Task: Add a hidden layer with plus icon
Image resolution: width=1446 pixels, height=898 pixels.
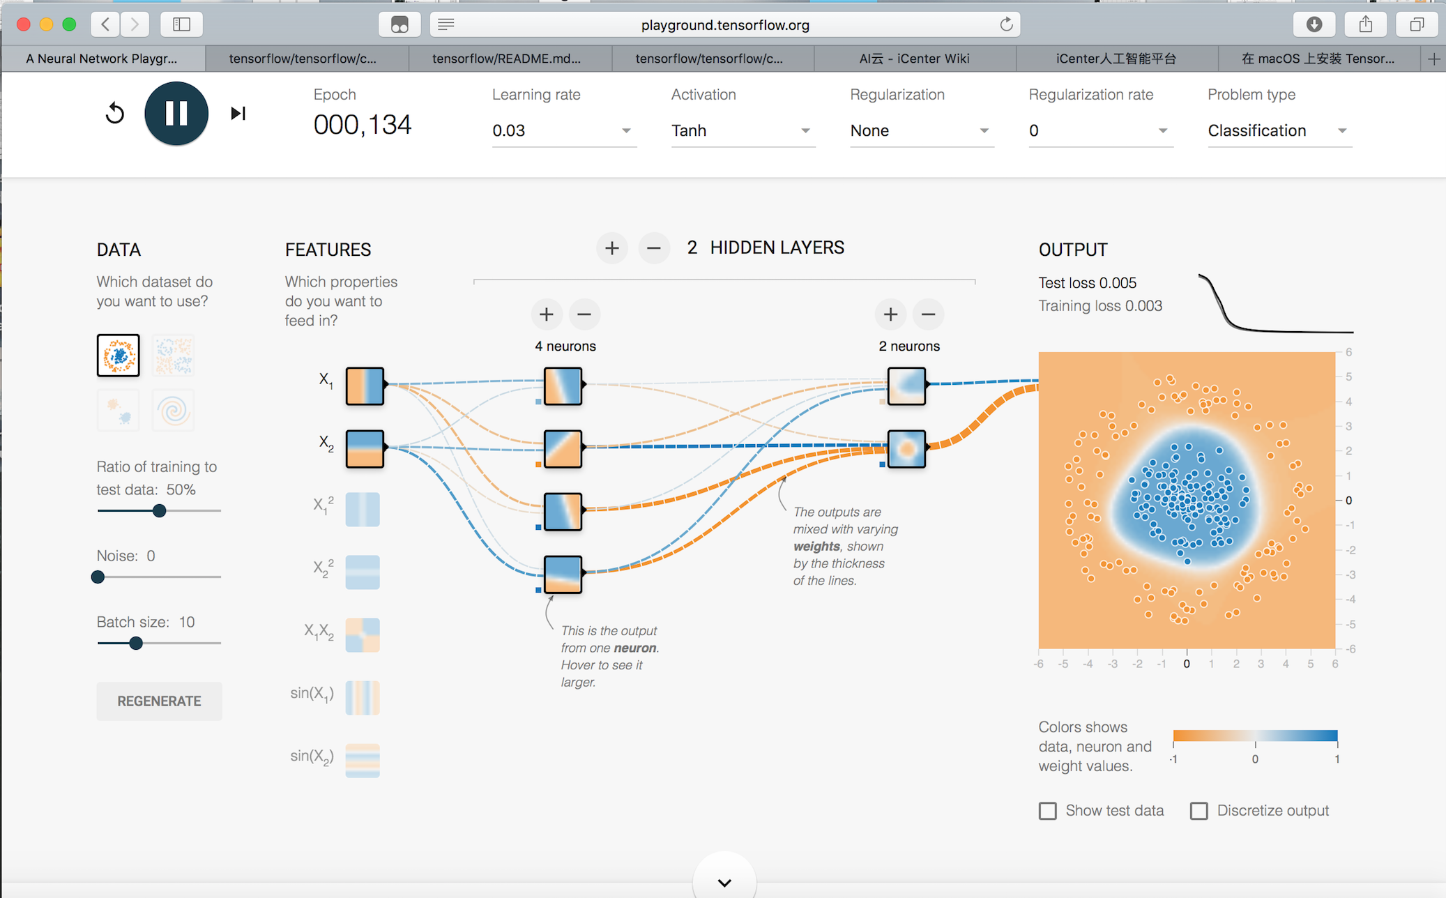Action: [612, 248]
